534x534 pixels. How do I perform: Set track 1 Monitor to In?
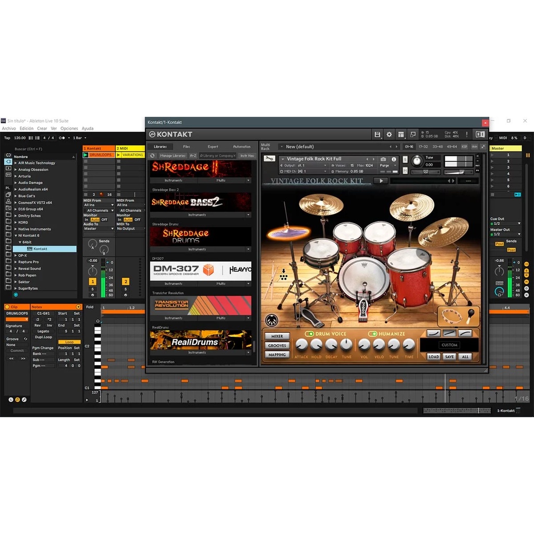[87, 220]
